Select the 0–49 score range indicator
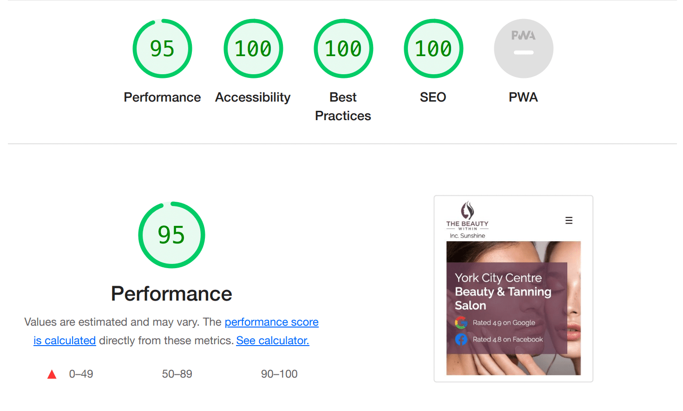 pos(81,374)
